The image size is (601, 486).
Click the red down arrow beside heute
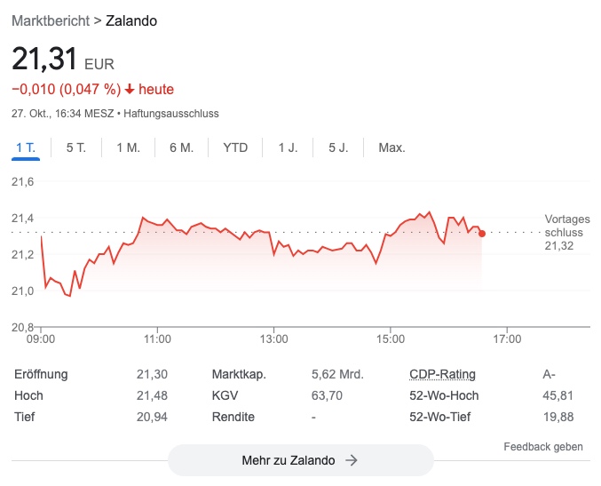(x=130, y=89)
